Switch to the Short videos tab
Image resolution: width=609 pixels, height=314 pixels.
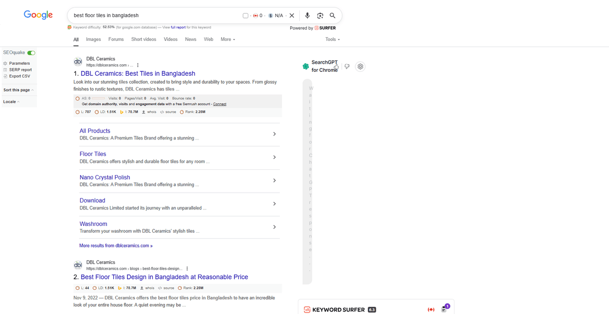[144, 39]
